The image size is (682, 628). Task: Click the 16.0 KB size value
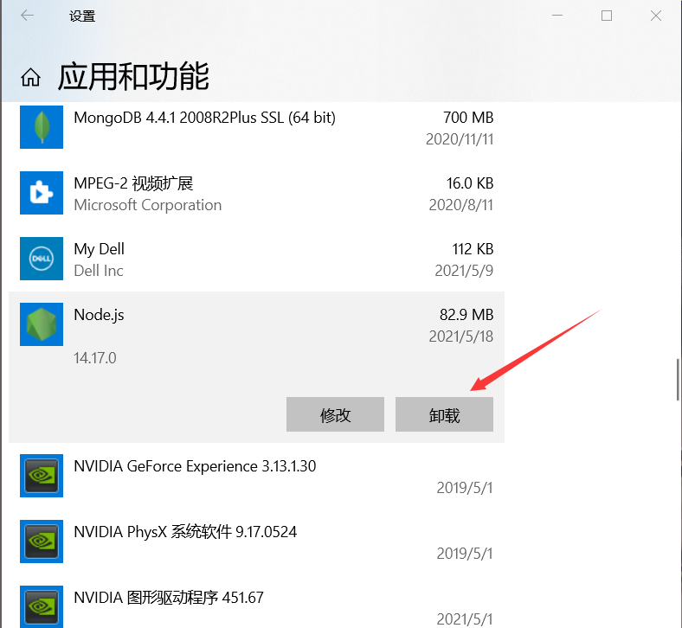tap(470, 183)
